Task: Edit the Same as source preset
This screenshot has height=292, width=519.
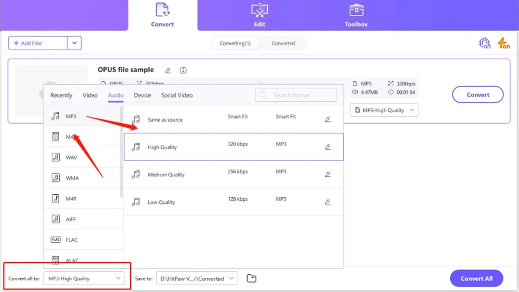Action: pos(327,119)
